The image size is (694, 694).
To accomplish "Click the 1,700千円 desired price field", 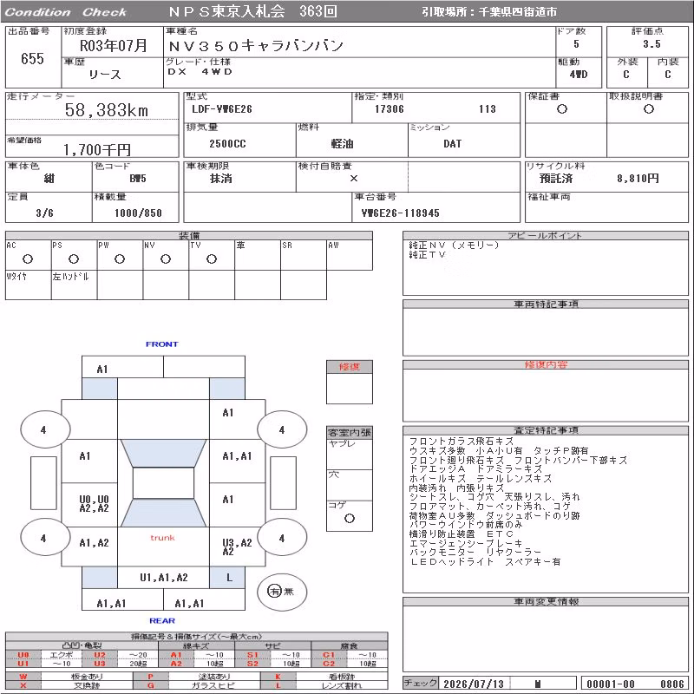I will [97, 149].
